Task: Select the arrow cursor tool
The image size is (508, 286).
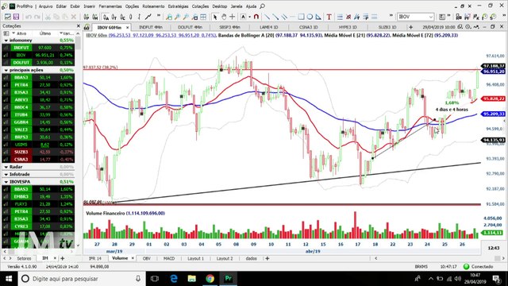Action: (x=215, y=17)
